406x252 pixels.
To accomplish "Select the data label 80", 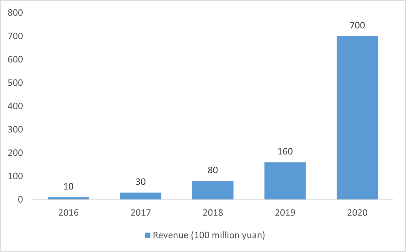I will point(213,170).
